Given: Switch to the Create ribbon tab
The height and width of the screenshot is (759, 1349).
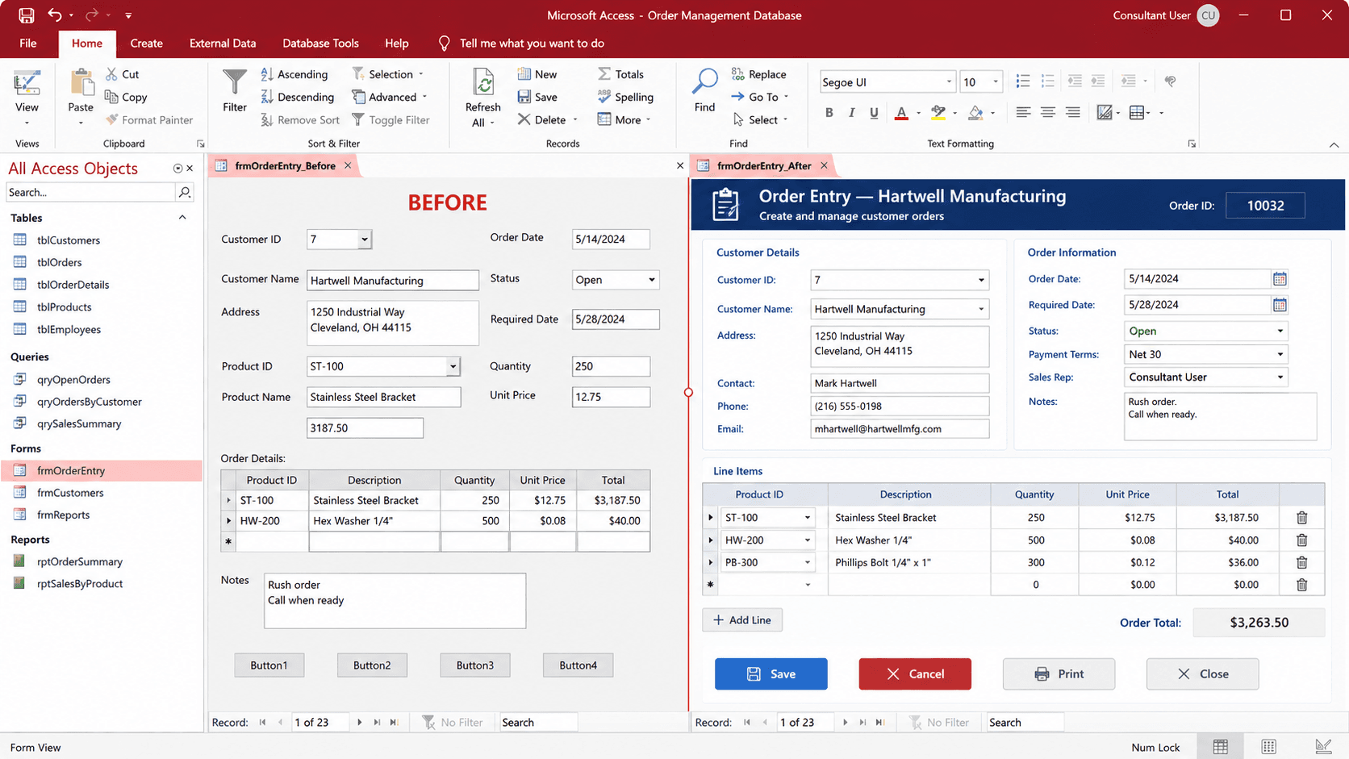Looking at the screenshot, I should pos(147,43).
